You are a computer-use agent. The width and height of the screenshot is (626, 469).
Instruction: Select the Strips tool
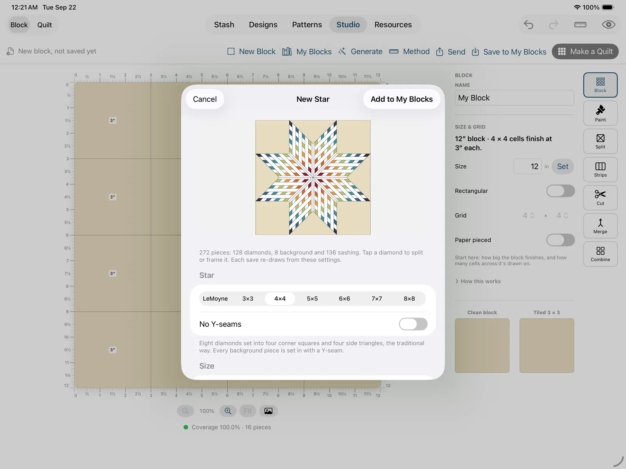tap(600, 169)
